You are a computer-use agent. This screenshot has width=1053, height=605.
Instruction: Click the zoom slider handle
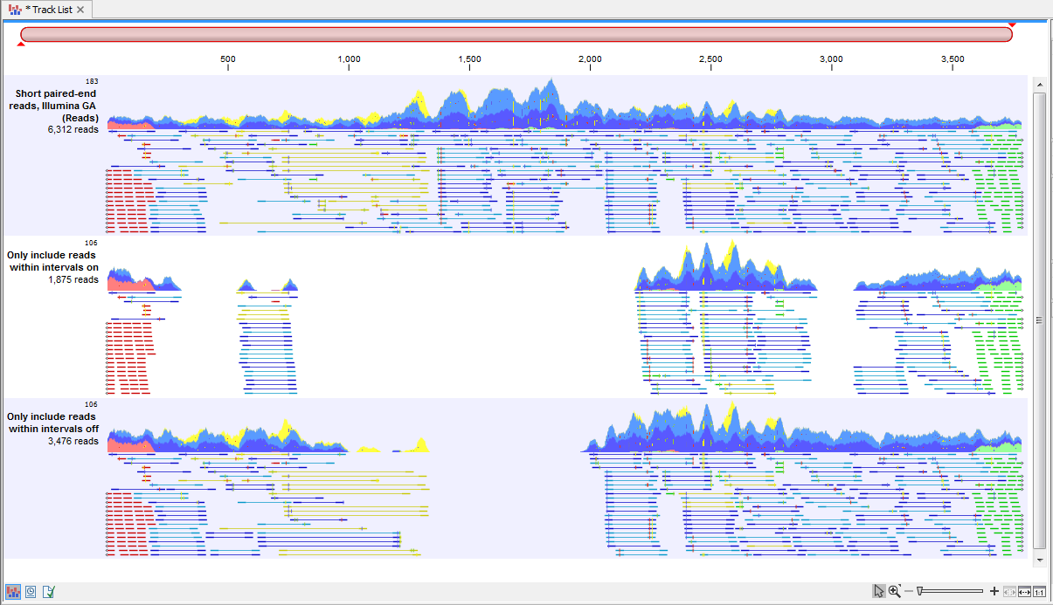pyautogui.click(x=920, y=591)
